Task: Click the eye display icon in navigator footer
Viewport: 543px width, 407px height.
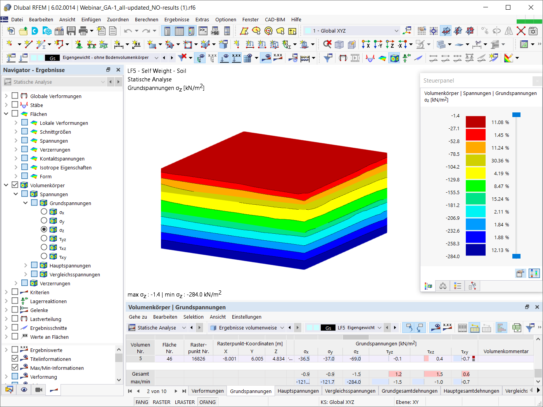Action: [24, 390]
